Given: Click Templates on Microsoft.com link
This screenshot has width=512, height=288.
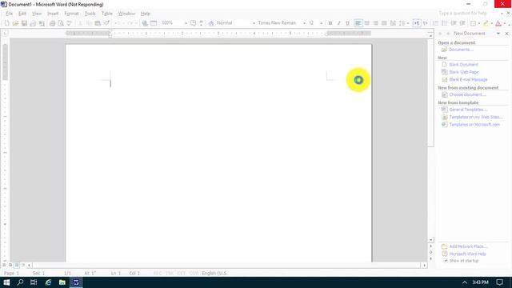Looking at the screenshot, I should point(474,125).
